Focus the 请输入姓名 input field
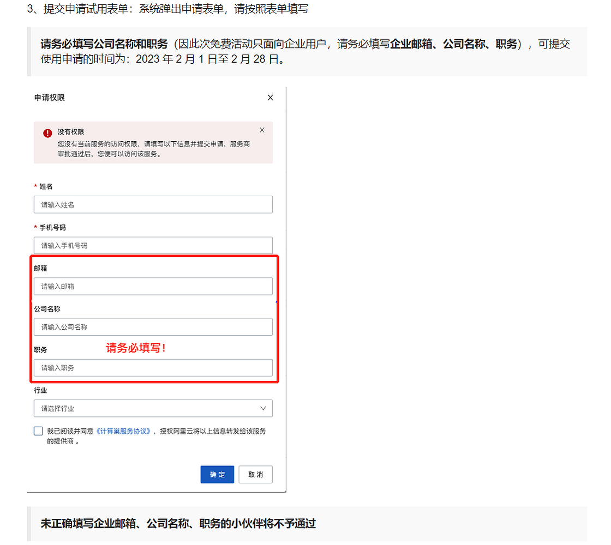The height and width of the screenshot is (545, 611). 153,205
